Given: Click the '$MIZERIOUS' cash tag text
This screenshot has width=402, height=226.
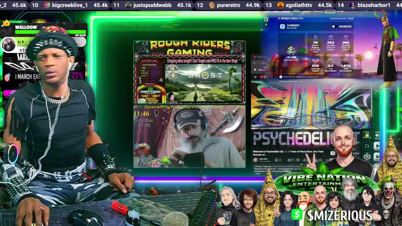Looking at the screenshot, I should coord(340,216).
